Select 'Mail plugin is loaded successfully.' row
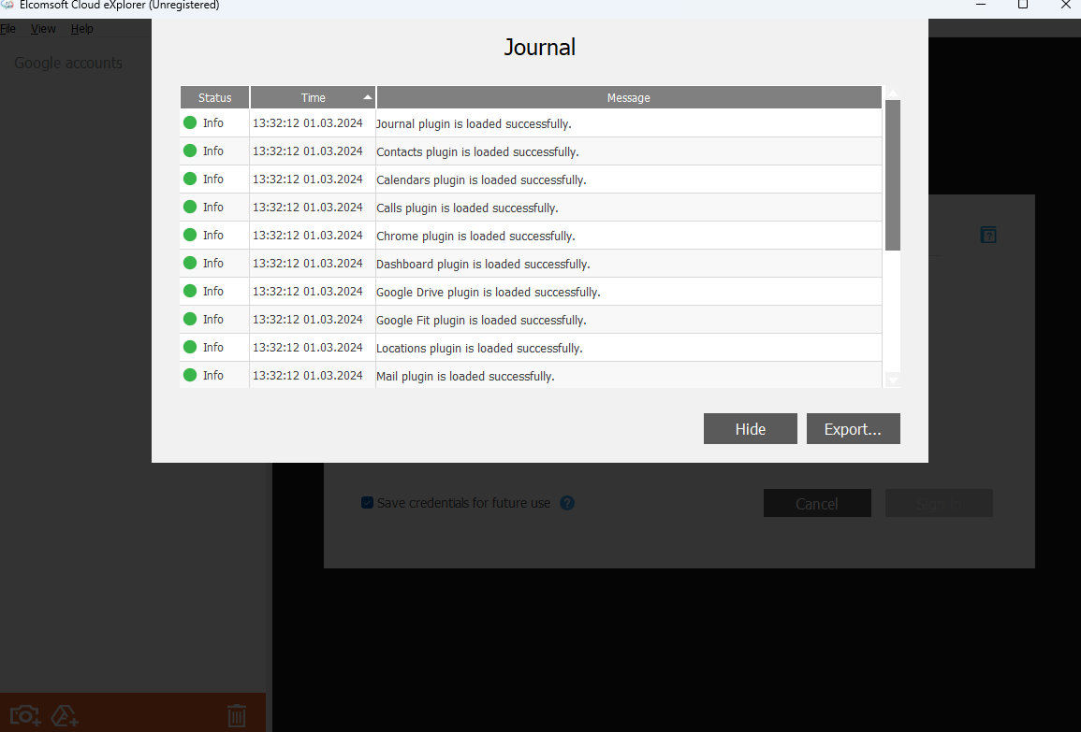This screenshot has height=732, width=1081. click(x=531, y=375)
